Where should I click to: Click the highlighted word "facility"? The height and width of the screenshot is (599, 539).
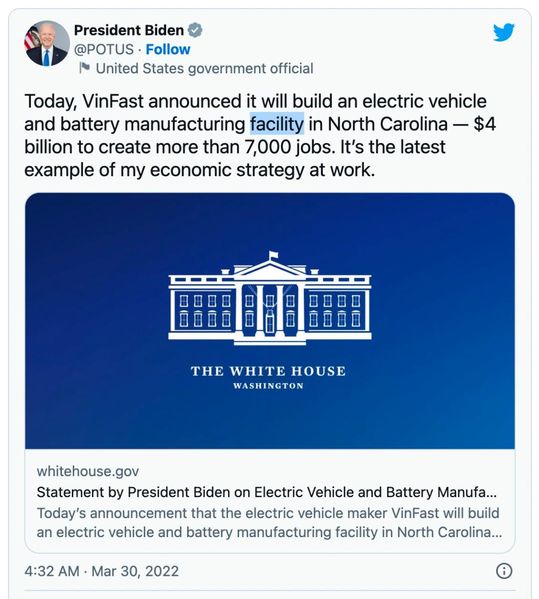pyautogui.click(x=277, y=124)
